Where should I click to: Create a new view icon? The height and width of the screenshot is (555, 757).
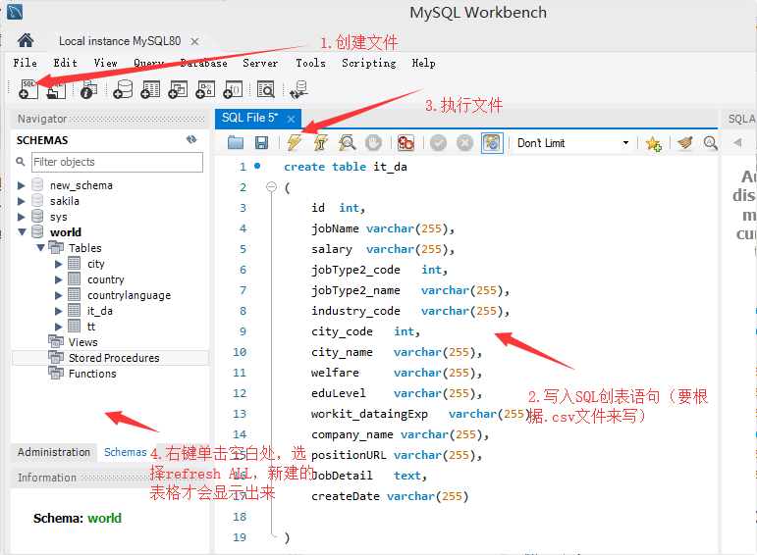(x=178, y=89)
